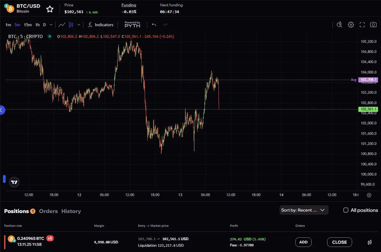Click margin value 4,998.00 USD
Image resolution: width=381 pixels, height=252 pixels.
(106, 242)
